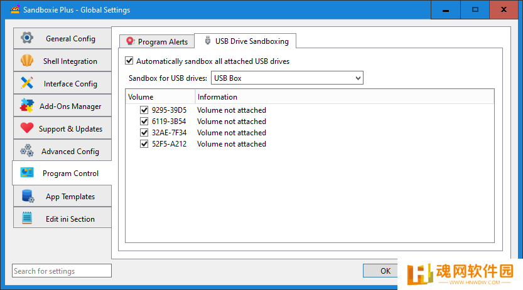Toggle the checkbox for volume 32AE-7F34
This screenshot has width=523, height=290.
144,133
